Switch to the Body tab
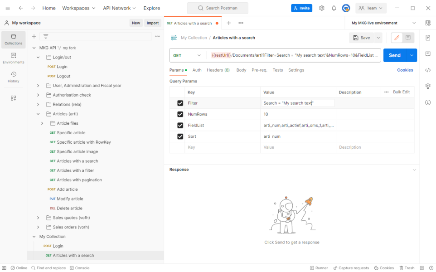The width and height of the screenshot is (436, 272). pyautogui.click(x=242, y=70)
